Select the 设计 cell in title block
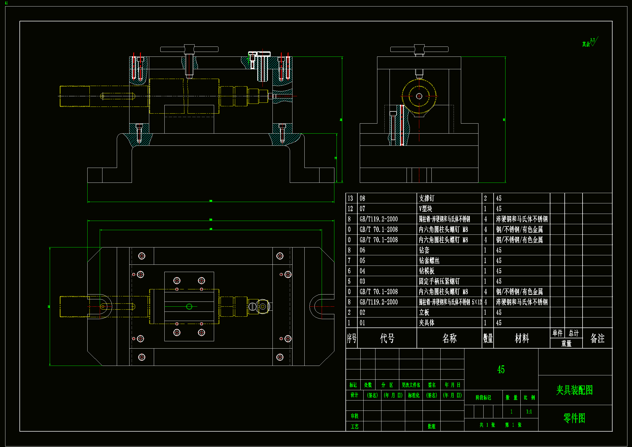This screenshot has width=632, height=447. [x=354, y=395]
